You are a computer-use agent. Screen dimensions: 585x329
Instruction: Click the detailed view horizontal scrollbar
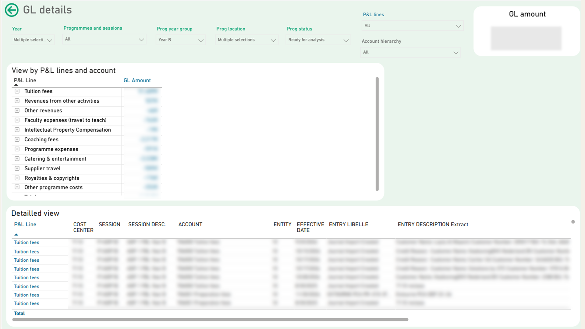click(x=210, y=320)
